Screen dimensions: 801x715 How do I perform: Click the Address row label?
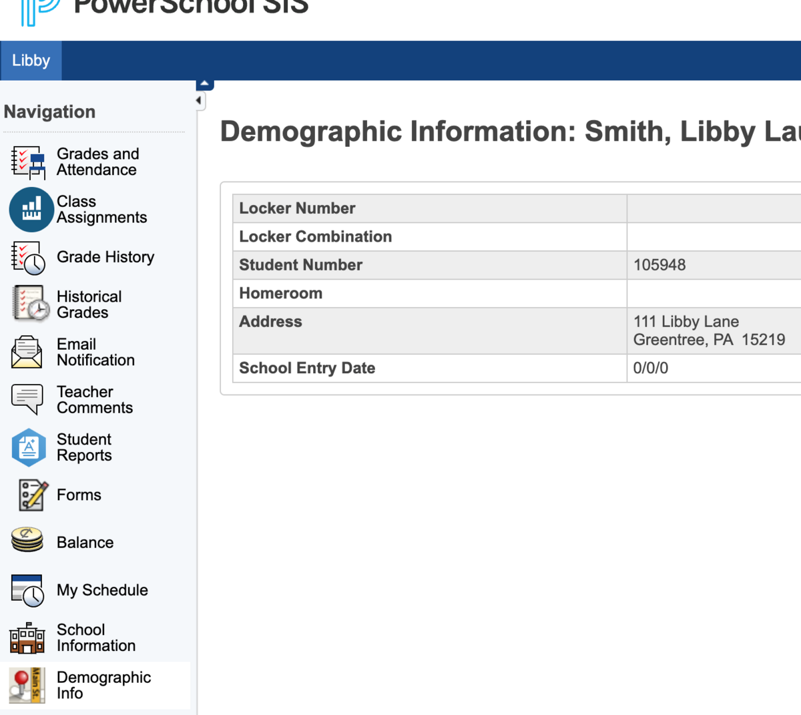click(x=270, y=322)
